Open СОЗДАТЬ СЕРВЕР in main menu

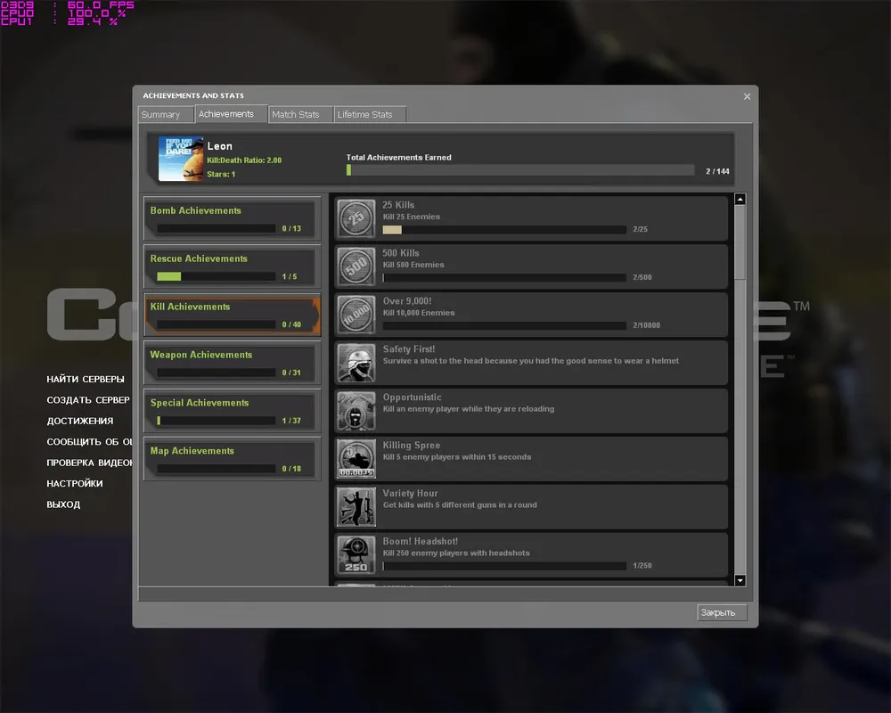coord(88,400)
